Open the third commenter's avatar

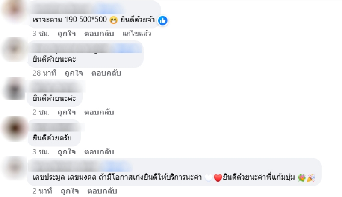tap(15, 89)
